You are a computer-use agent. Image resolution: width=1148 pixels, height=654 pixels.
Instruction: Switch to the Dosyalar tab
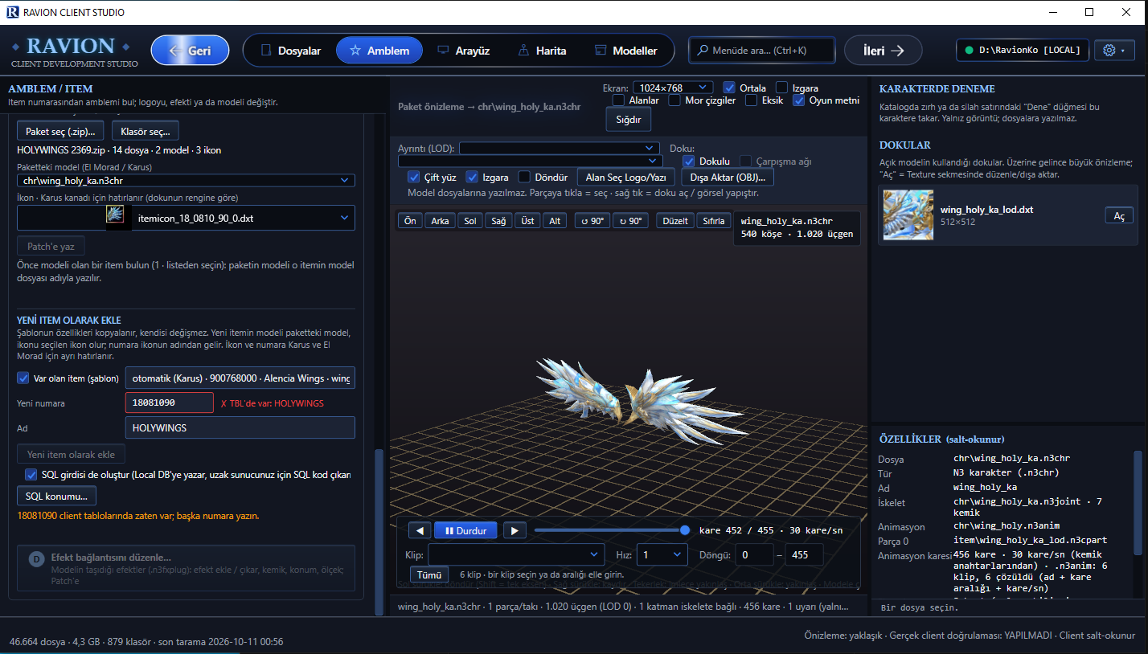point(290,51)
